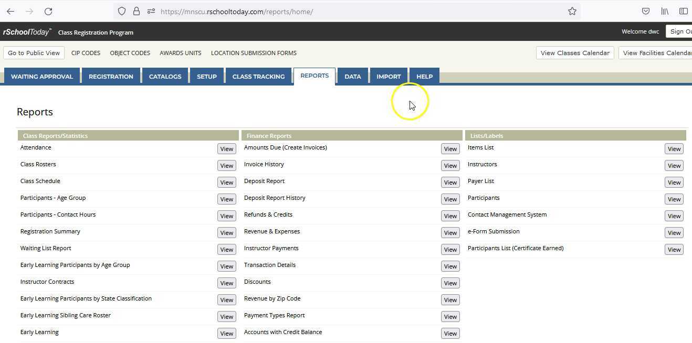Viewport: 692px width, 343px height.
Task: Open the CIP Codes menu link
Action: [86, 53]
